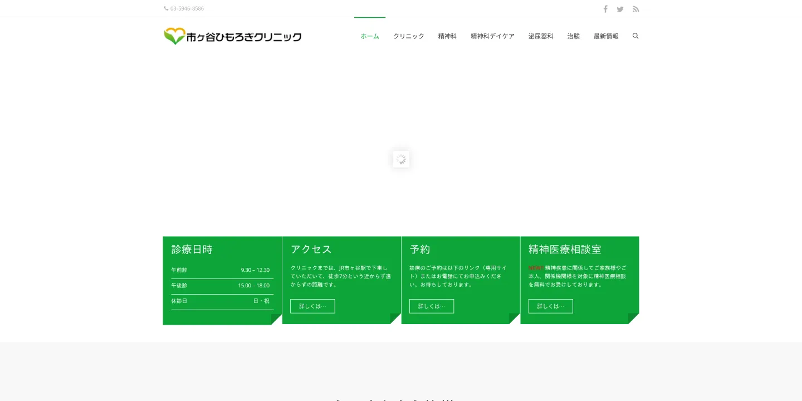
Task: Open the 治験 navigation item
Action: pyautogui.click(x=573, y=36)
